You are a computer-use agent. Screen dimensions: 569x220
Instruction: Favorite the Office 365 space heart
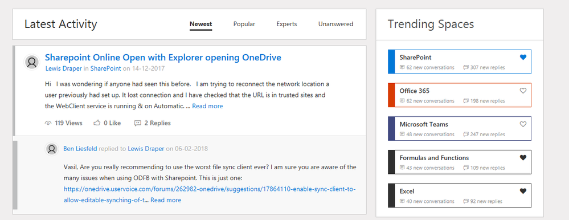coord(523,91)
